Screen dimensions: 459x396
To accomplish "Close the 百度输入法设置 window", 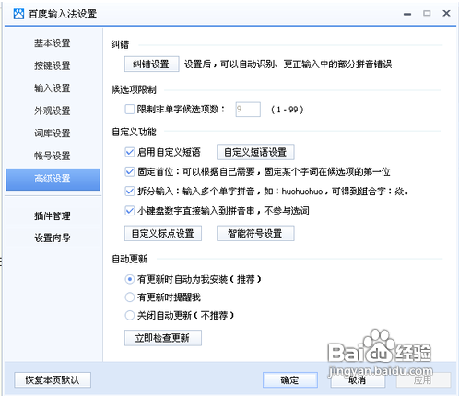I will coord(446,13).
